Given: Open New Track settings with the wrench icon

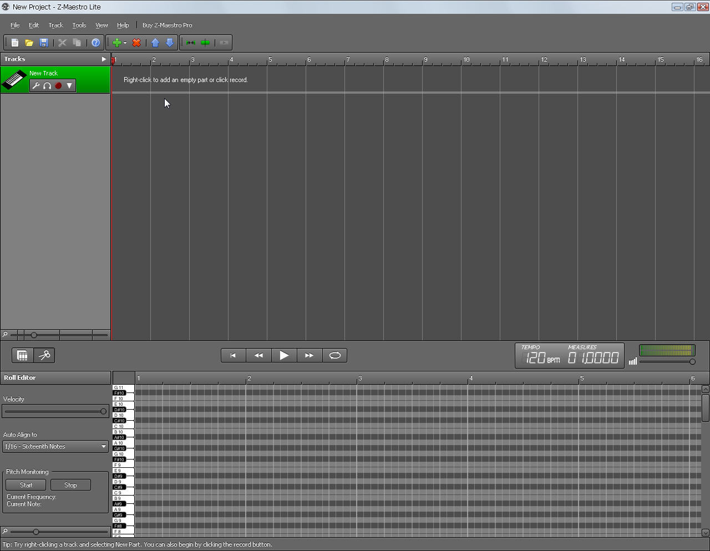Looking at the screenshot, I should [x=36, y=85].
